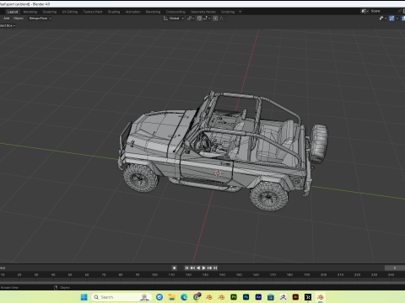The height and width of the screenshot is (303, 405).
Task: Click the Scene browse icon
Action: [365, 11]
